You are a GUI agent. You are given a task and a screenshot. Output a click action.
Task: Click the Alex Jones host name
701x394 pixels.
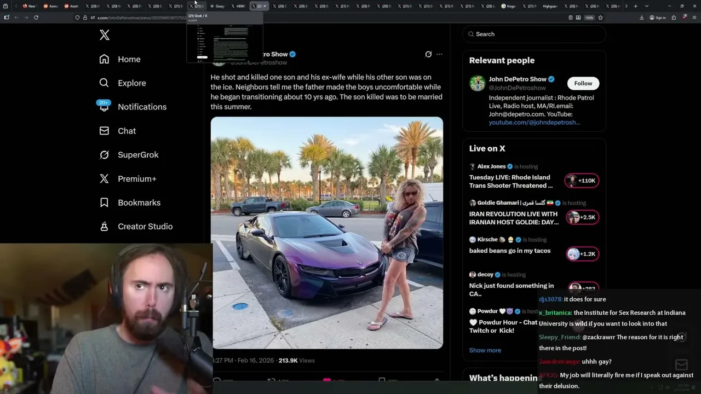pos(491,166)
